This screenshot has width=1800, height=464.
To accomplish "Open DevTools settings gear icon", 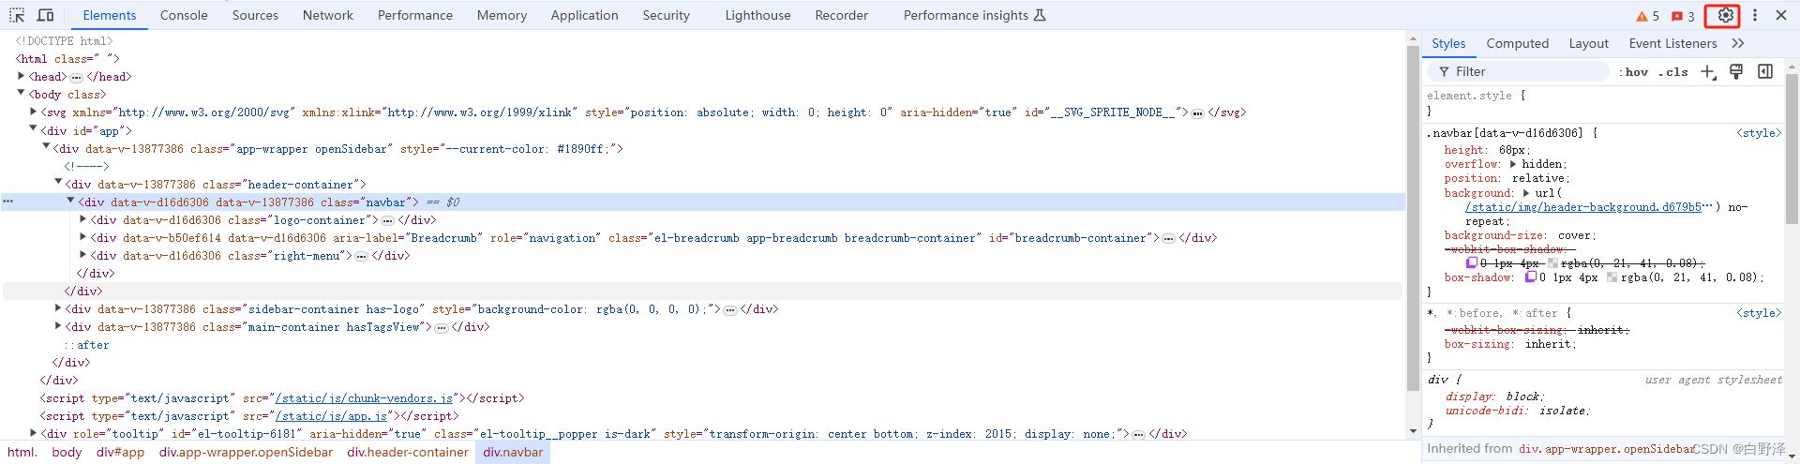I will (x=1725, y=15).
